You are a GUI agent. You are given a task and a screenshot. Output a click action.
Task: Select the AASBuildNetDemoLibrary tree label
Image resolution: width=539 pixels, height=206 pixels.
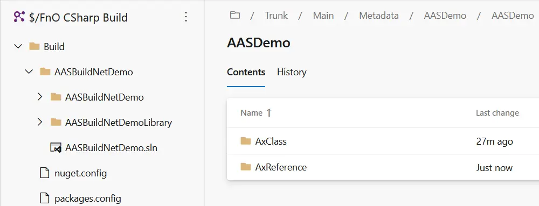(x=119, y=123)
